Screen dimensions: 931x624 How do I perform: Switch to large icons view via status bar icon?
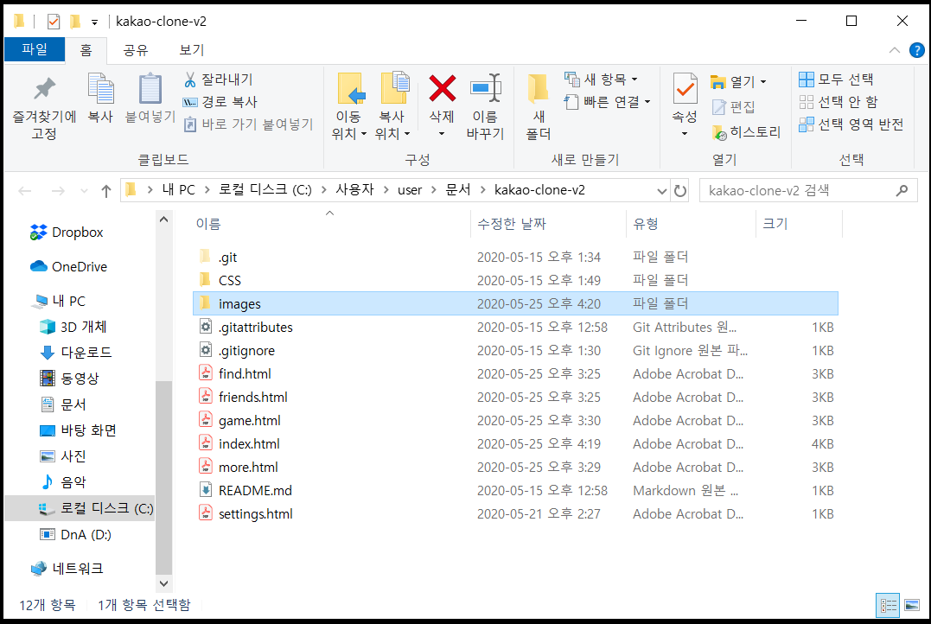[x=912, y=606]
